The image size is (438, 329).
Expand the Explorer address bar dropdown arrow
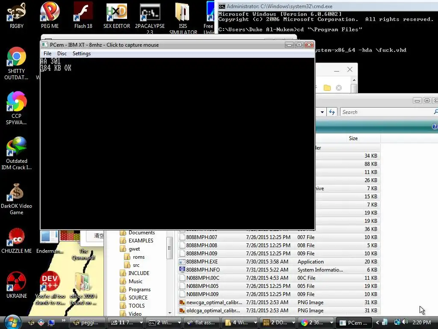(x=322, y=112)
